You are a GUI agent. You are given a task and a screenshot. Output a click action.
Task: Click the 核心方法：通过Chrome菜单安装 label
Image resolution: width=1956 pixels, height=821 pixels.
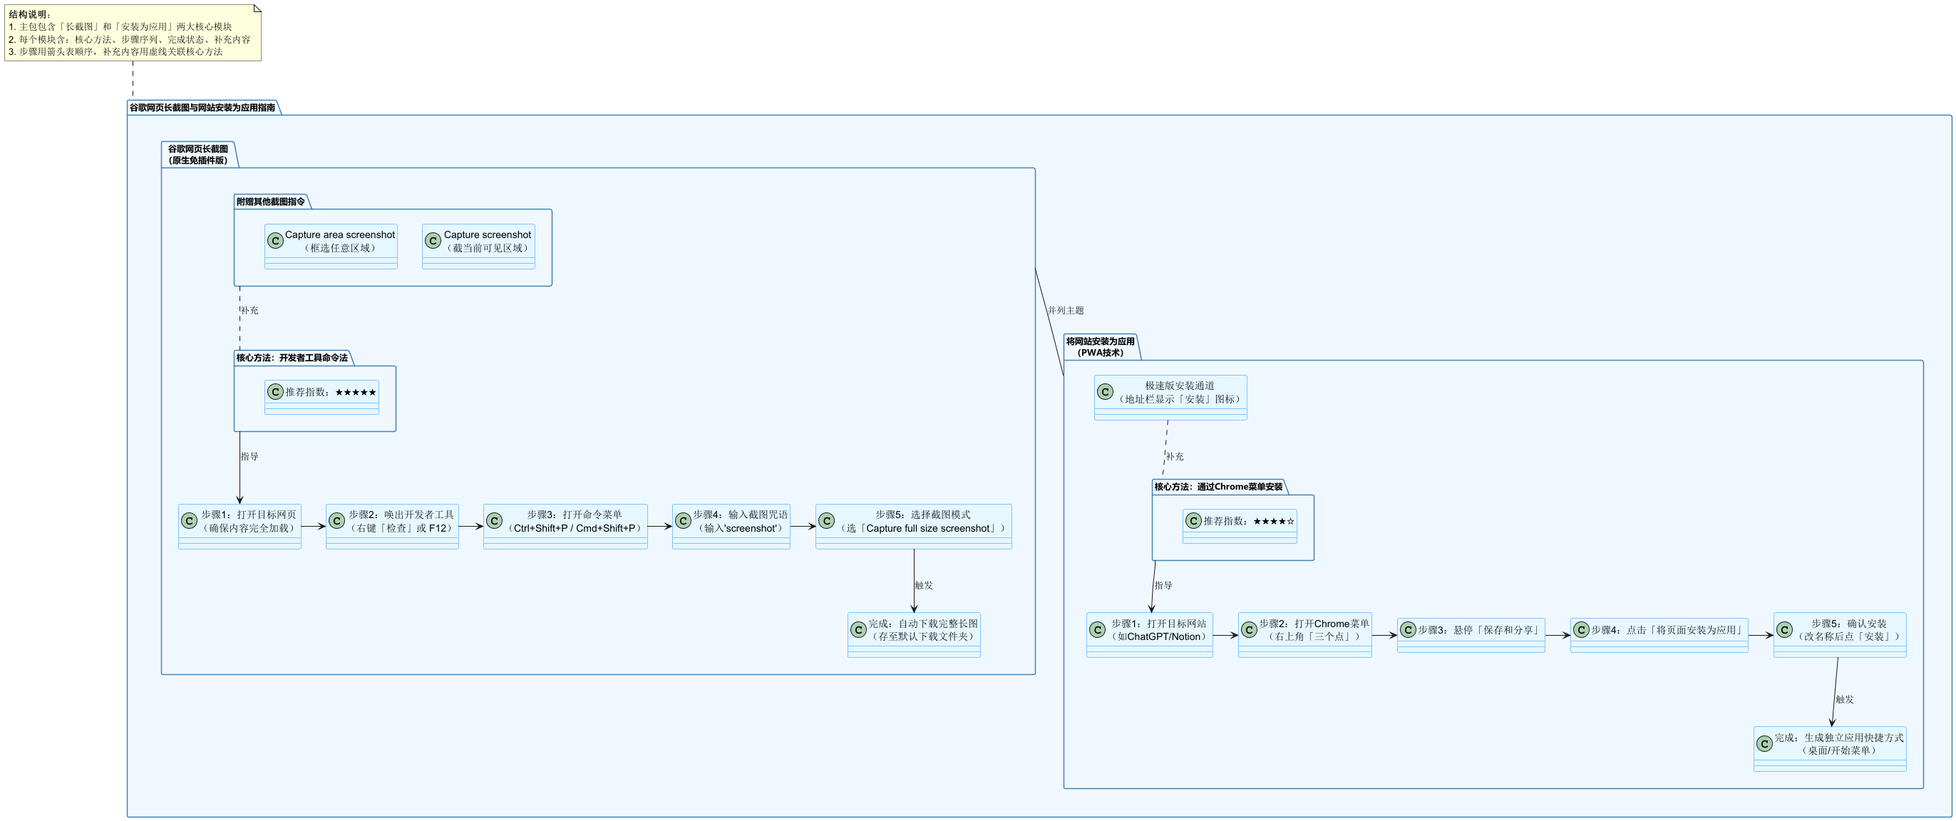tap(1218, 487)
